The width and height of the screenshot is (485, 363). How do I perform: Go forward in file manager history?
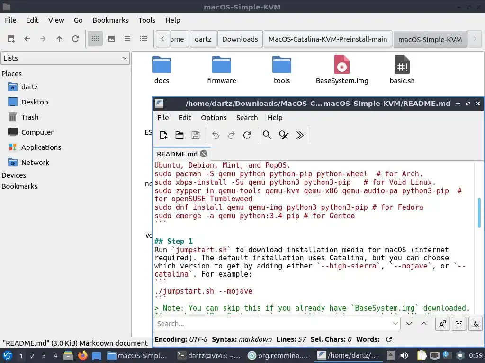pos(43,39)
